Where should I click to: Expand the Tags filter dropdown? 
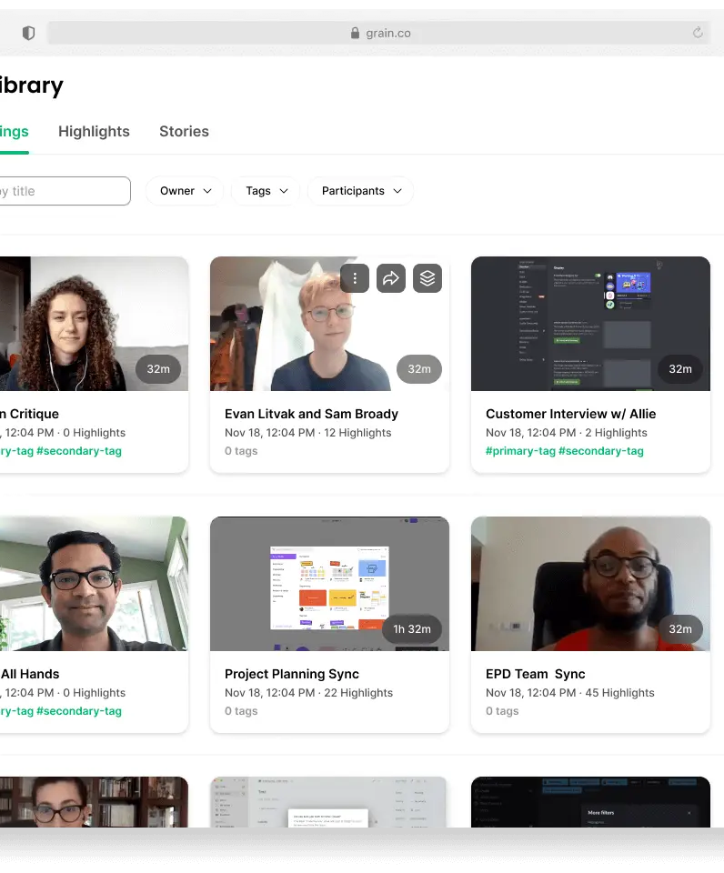point(266,191)
